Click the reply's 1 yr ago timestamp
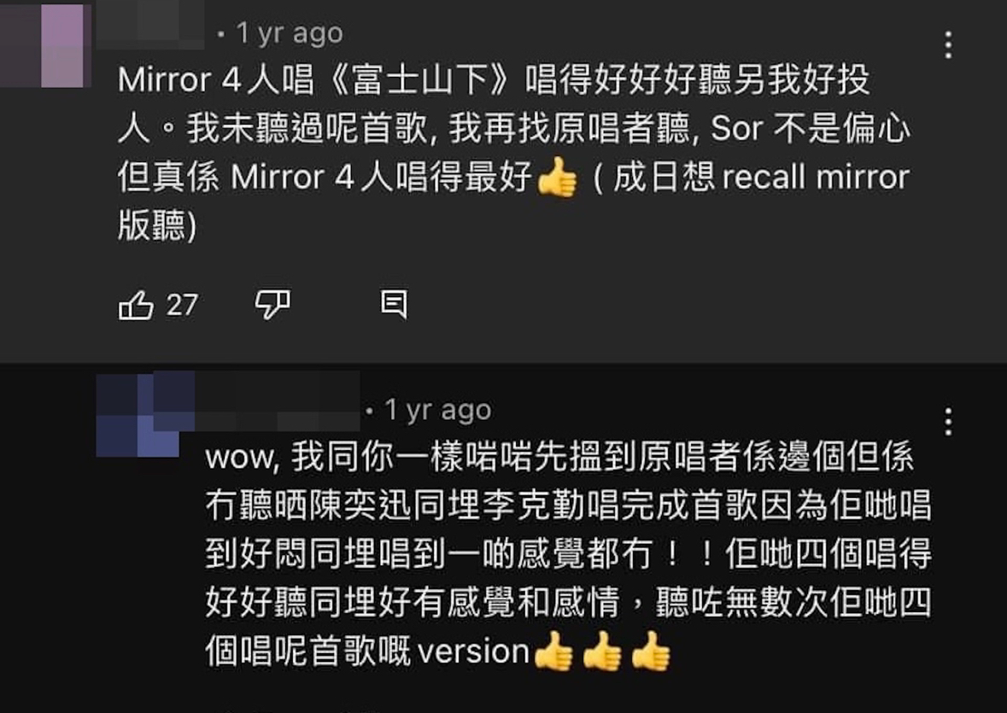The image size is (1007, 713). click(x=437, y=410)
